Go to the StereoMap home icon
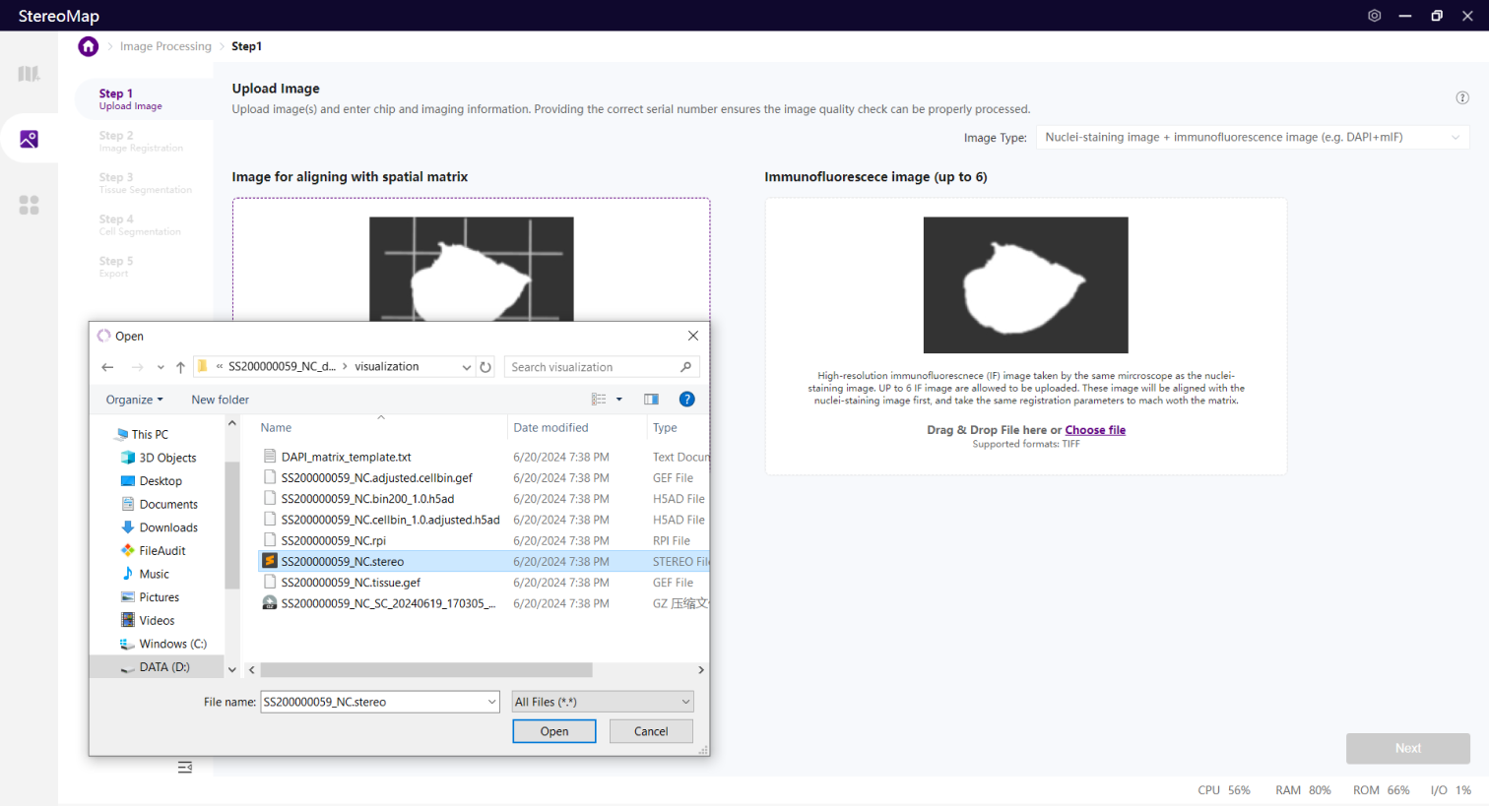Viewport: 1489px width, 806px height. tap(89, 46)
